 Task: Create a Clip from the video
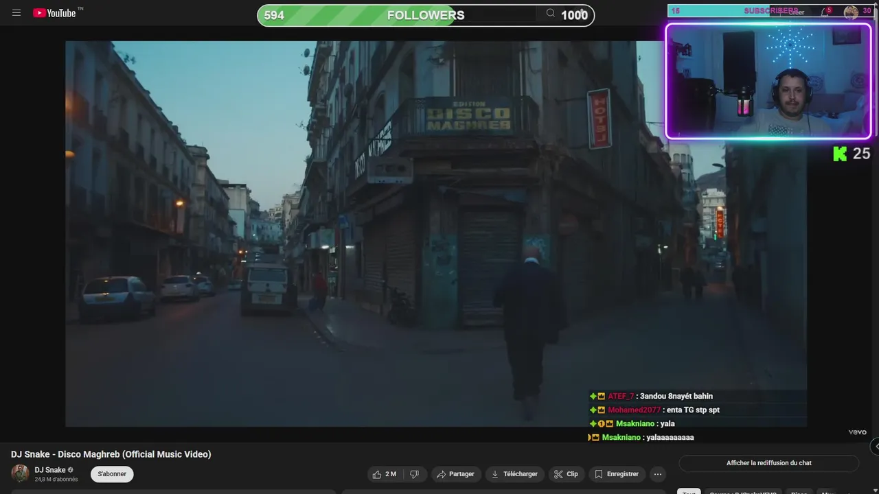click(566, 474)
